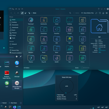This screenshot has width=109, height=109.
Task: Select Pictures in Places panel
Action: 16,33
